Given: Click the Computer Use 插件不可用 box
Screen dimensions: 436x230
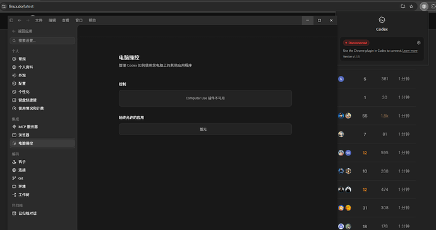Looking at the screenshot, I should 205,98.
